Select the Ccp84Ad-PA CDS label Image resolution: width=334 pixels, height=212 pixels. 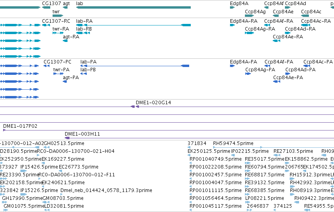300,70
